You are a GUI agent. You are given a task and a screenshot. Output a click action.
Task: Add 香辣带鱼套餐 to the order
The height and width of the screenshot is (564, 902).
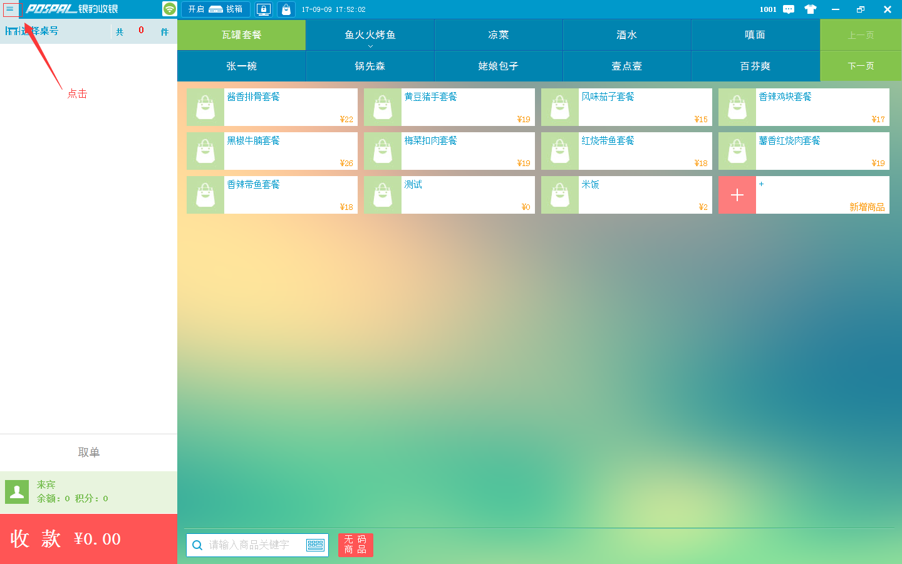coord(272,195)
